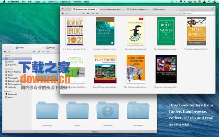Click the Search field in front window
The height and width of the screenshot is (137, 219).
pyautogui.click(x=198, y=13)
